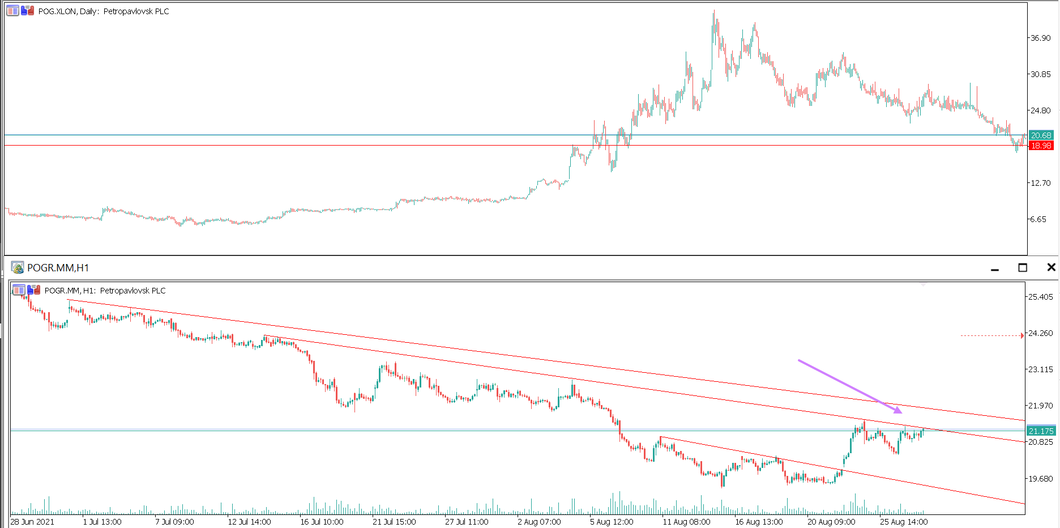This screenshot has width=1060, height=528.
Task: Click the 12.70 price scale value
Action: (1040, 183)
